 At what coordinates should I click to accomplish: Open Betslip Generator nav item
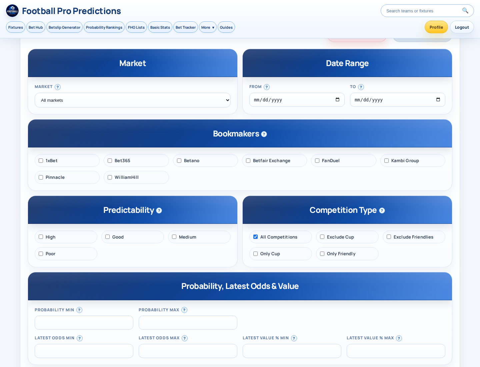pyautogui.click(x=64, y=27)
